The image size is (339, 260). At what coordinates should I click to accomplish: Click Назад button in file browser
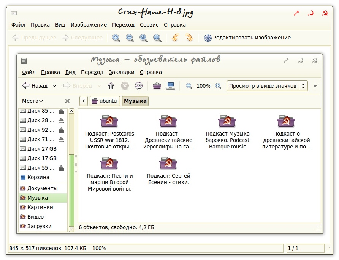pos(35,86)
